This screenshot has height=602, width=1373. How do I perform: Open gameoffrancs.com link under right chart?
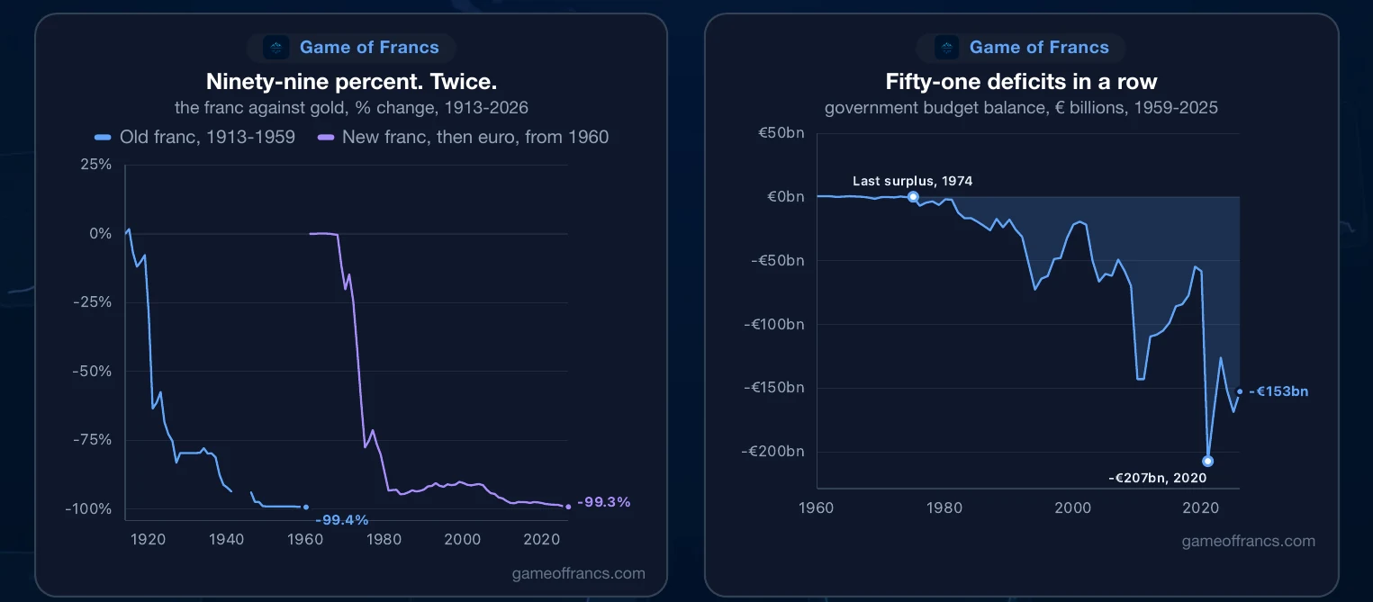1248,541
